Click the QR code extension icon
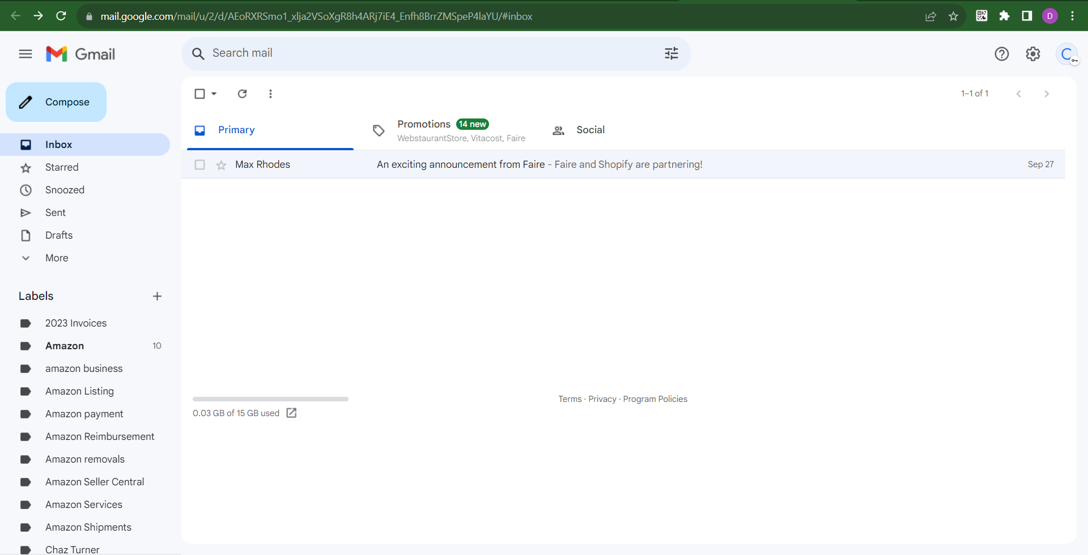 (981, 16)
